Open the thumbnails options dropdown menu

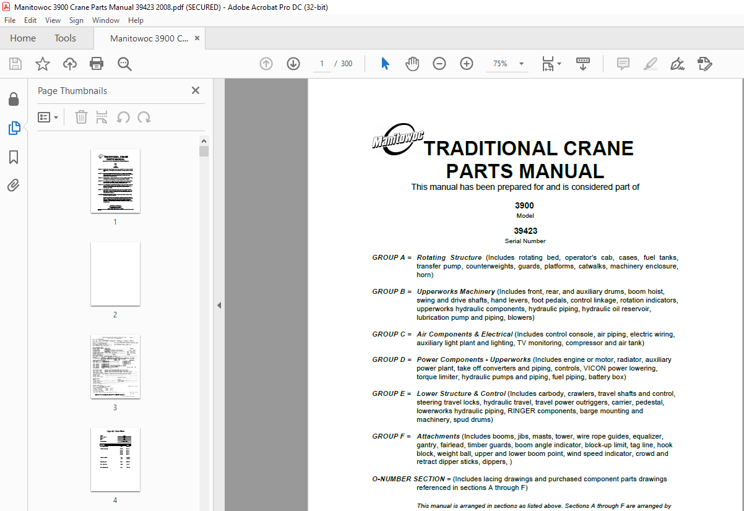(x=48, y=117)
